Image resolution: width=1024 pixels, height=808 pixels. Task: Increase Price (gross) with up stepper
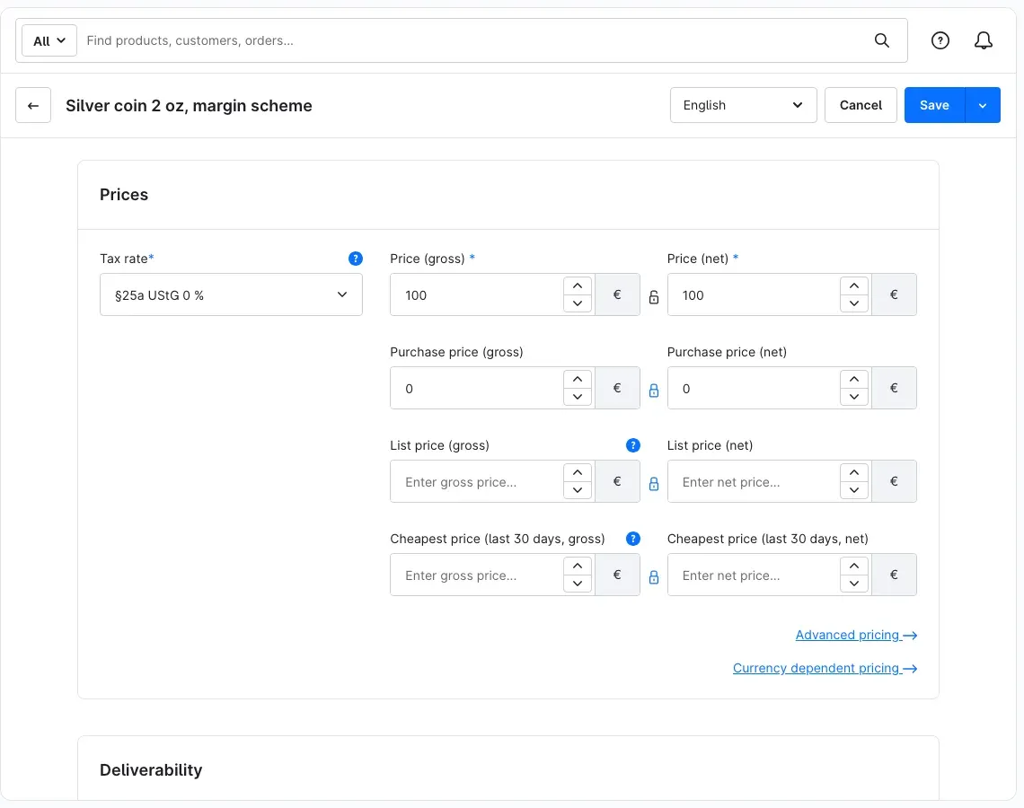[578, 285]
